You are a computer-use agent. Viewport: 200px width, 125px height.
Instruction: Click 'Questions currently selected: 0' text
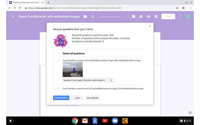tap(88, 42)
